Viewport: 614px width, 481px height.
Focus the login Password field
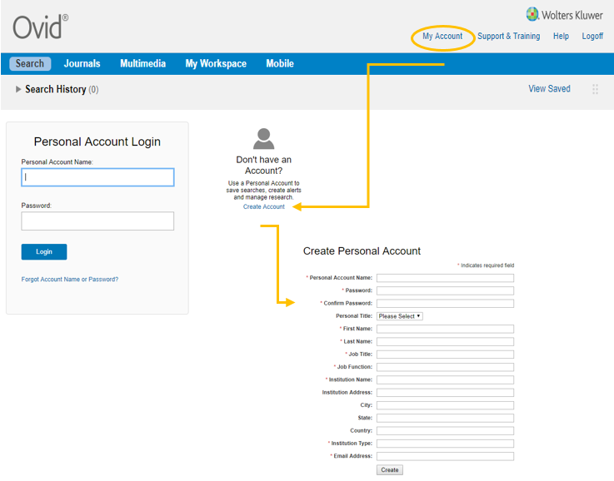click(x=97, y=221)
